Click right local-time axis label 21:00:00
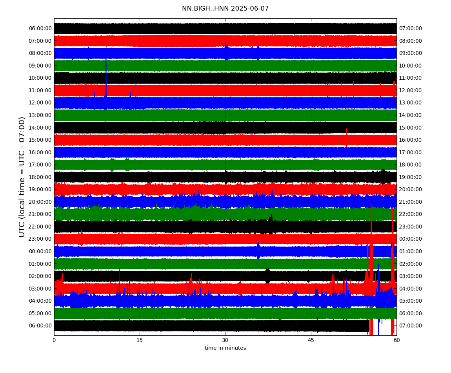The height and width of the screenshot is (373, 451). (411, 202)
